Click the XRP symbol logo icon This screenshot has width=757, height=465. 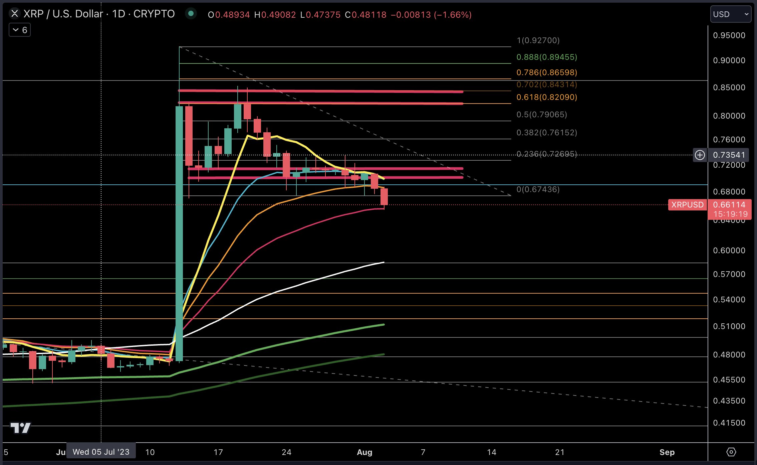[x=14, y=14]
